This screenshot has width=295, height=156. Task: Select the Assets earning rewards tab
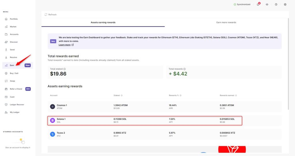[103, 22]
